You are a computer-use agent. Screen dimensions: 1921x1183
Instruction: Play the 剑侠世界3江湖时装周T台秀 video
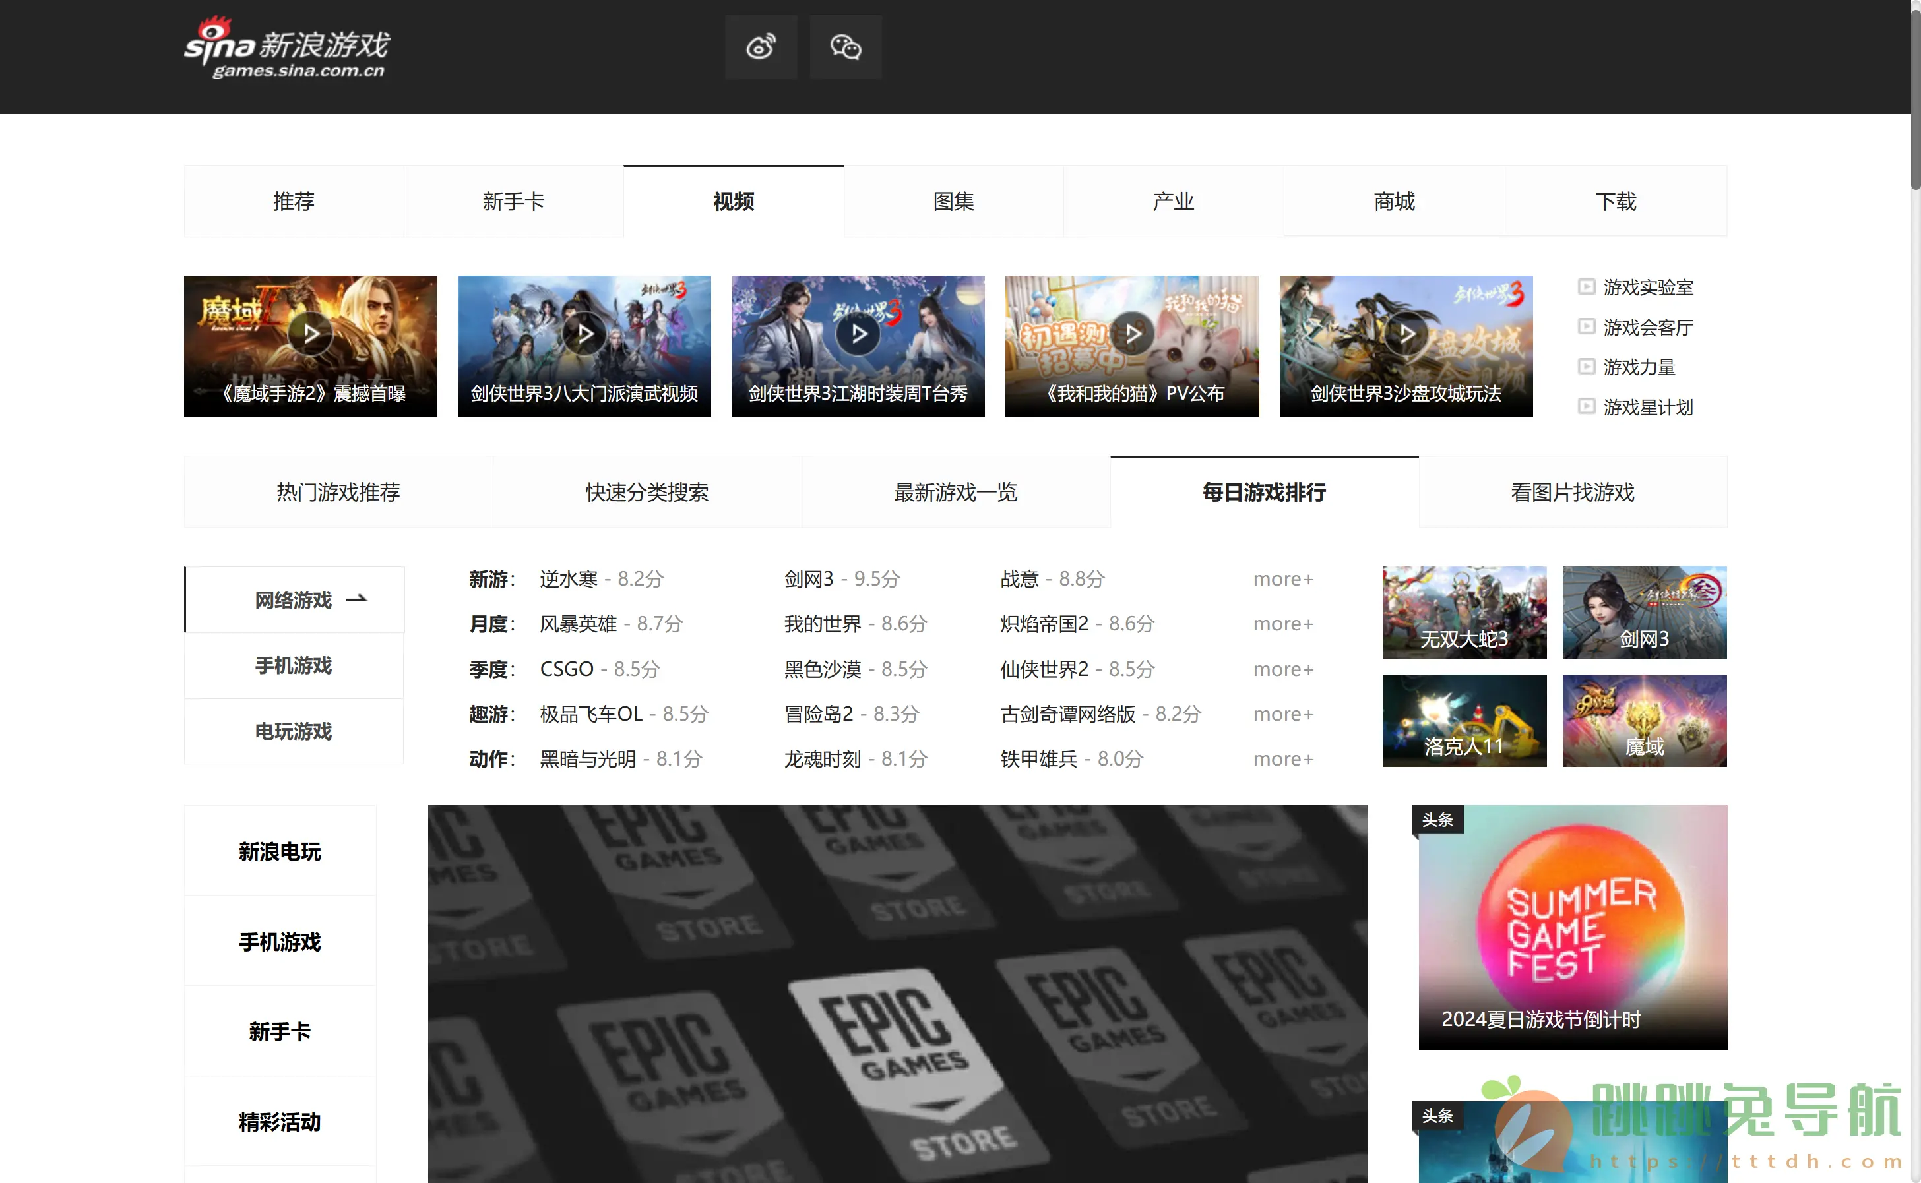(x=858, y=346)
